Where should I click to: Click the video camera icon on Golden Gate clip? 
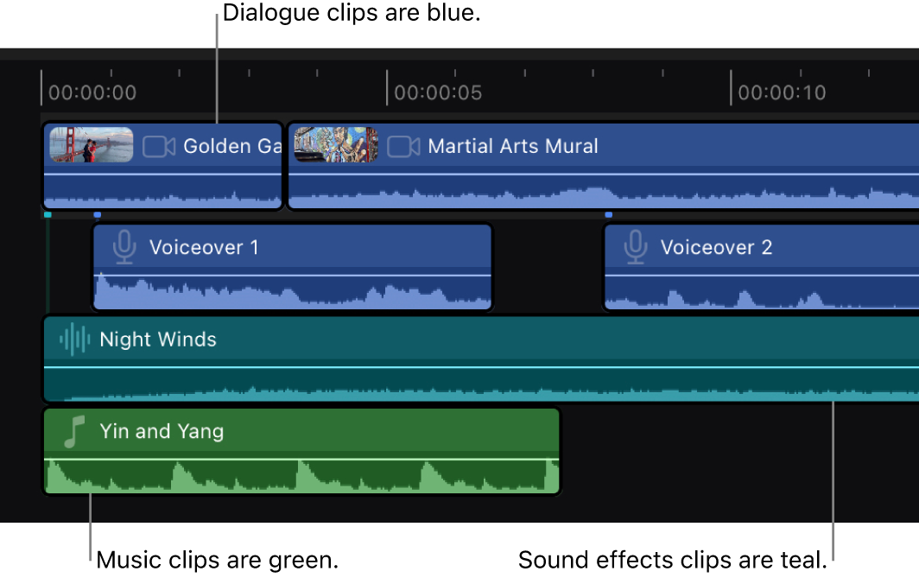pos(158,146)
